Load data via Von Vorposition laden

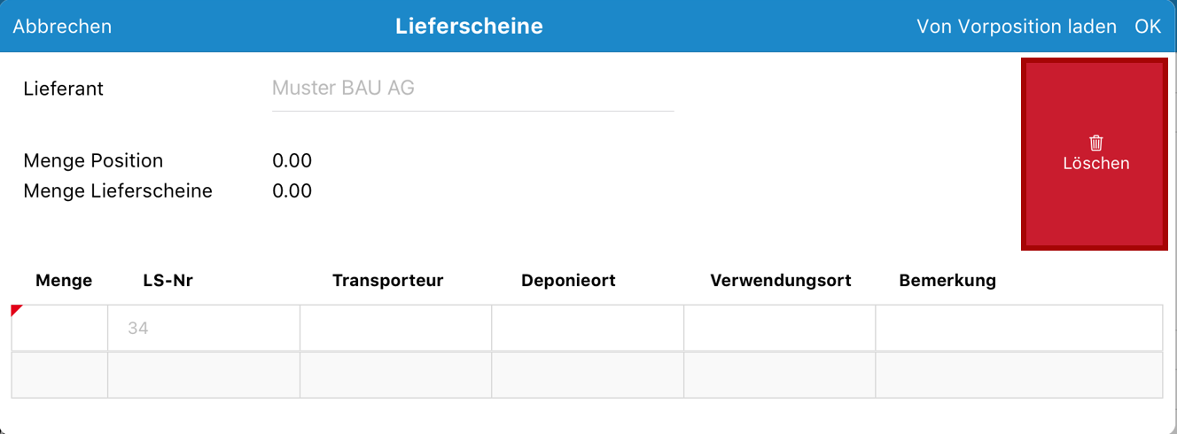pyautogui.click(x=1016, y=27)
